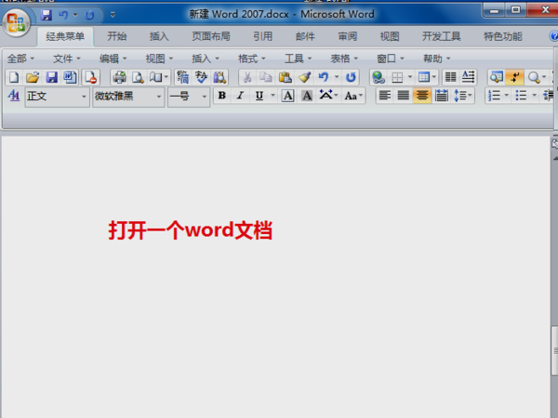Select the Format Painter brush
This screenshot has height=418, width=558.
pyautogui.click(x=304, y=77)
